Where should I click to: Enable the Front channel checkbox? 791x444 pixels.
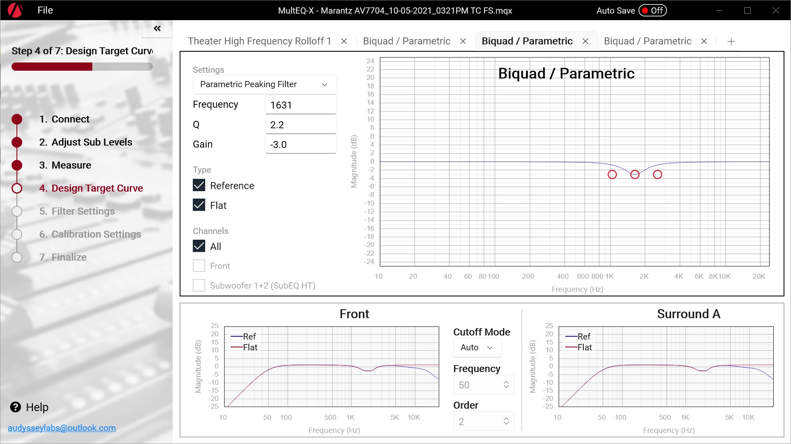199,266
